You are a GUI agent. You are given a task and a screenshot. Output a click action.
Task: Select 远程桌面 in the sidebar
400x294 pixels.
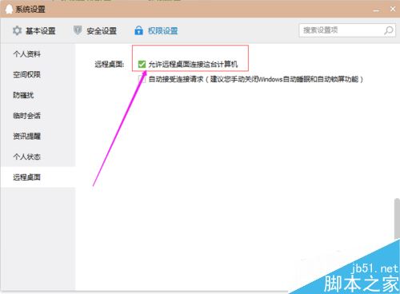coord(38,177)
